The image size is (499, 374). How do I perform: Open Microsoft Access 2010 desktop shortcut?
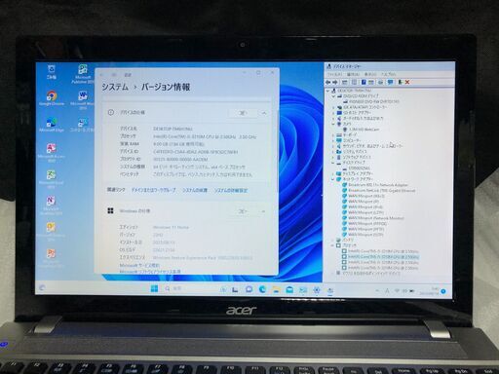tap(52, 153)
